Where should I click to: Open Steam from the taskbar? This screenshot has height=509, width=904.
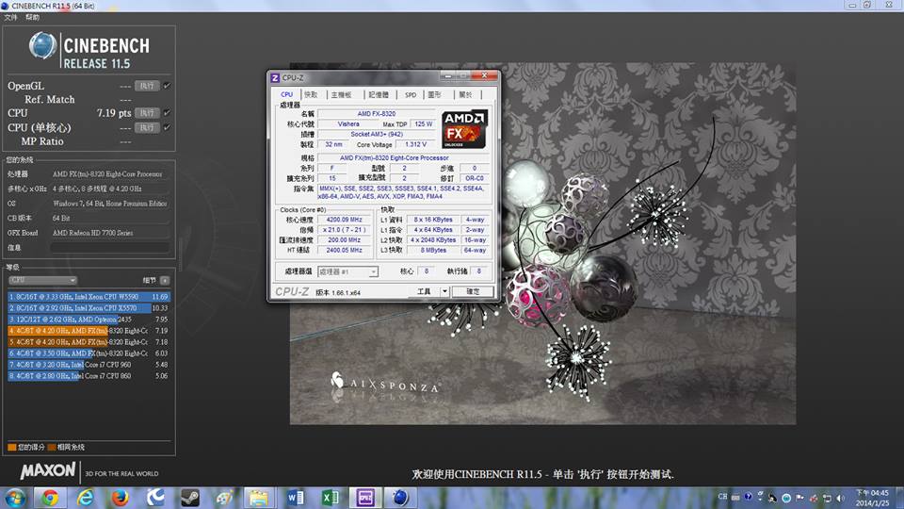click(189, 498)
